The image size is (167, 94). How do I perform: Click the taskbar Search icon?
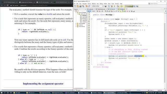(5, 93)
